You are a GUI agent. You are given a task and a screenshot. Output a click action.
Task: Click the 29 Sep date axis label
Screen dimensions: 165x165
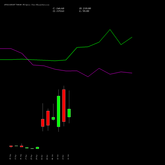(x=37, y=157)
